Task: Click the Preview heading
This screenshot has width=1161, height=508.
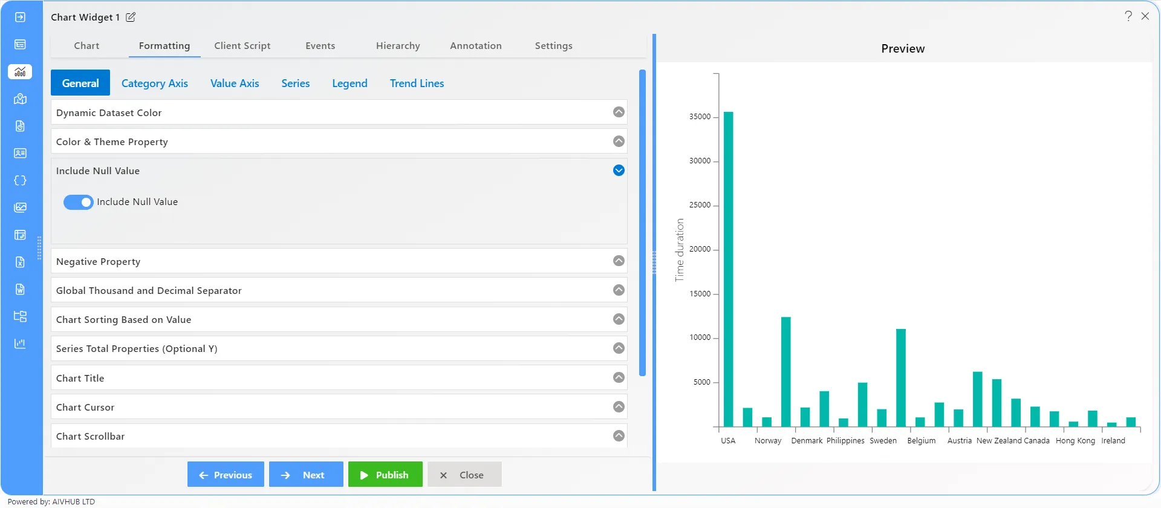Action: [903, 49]
